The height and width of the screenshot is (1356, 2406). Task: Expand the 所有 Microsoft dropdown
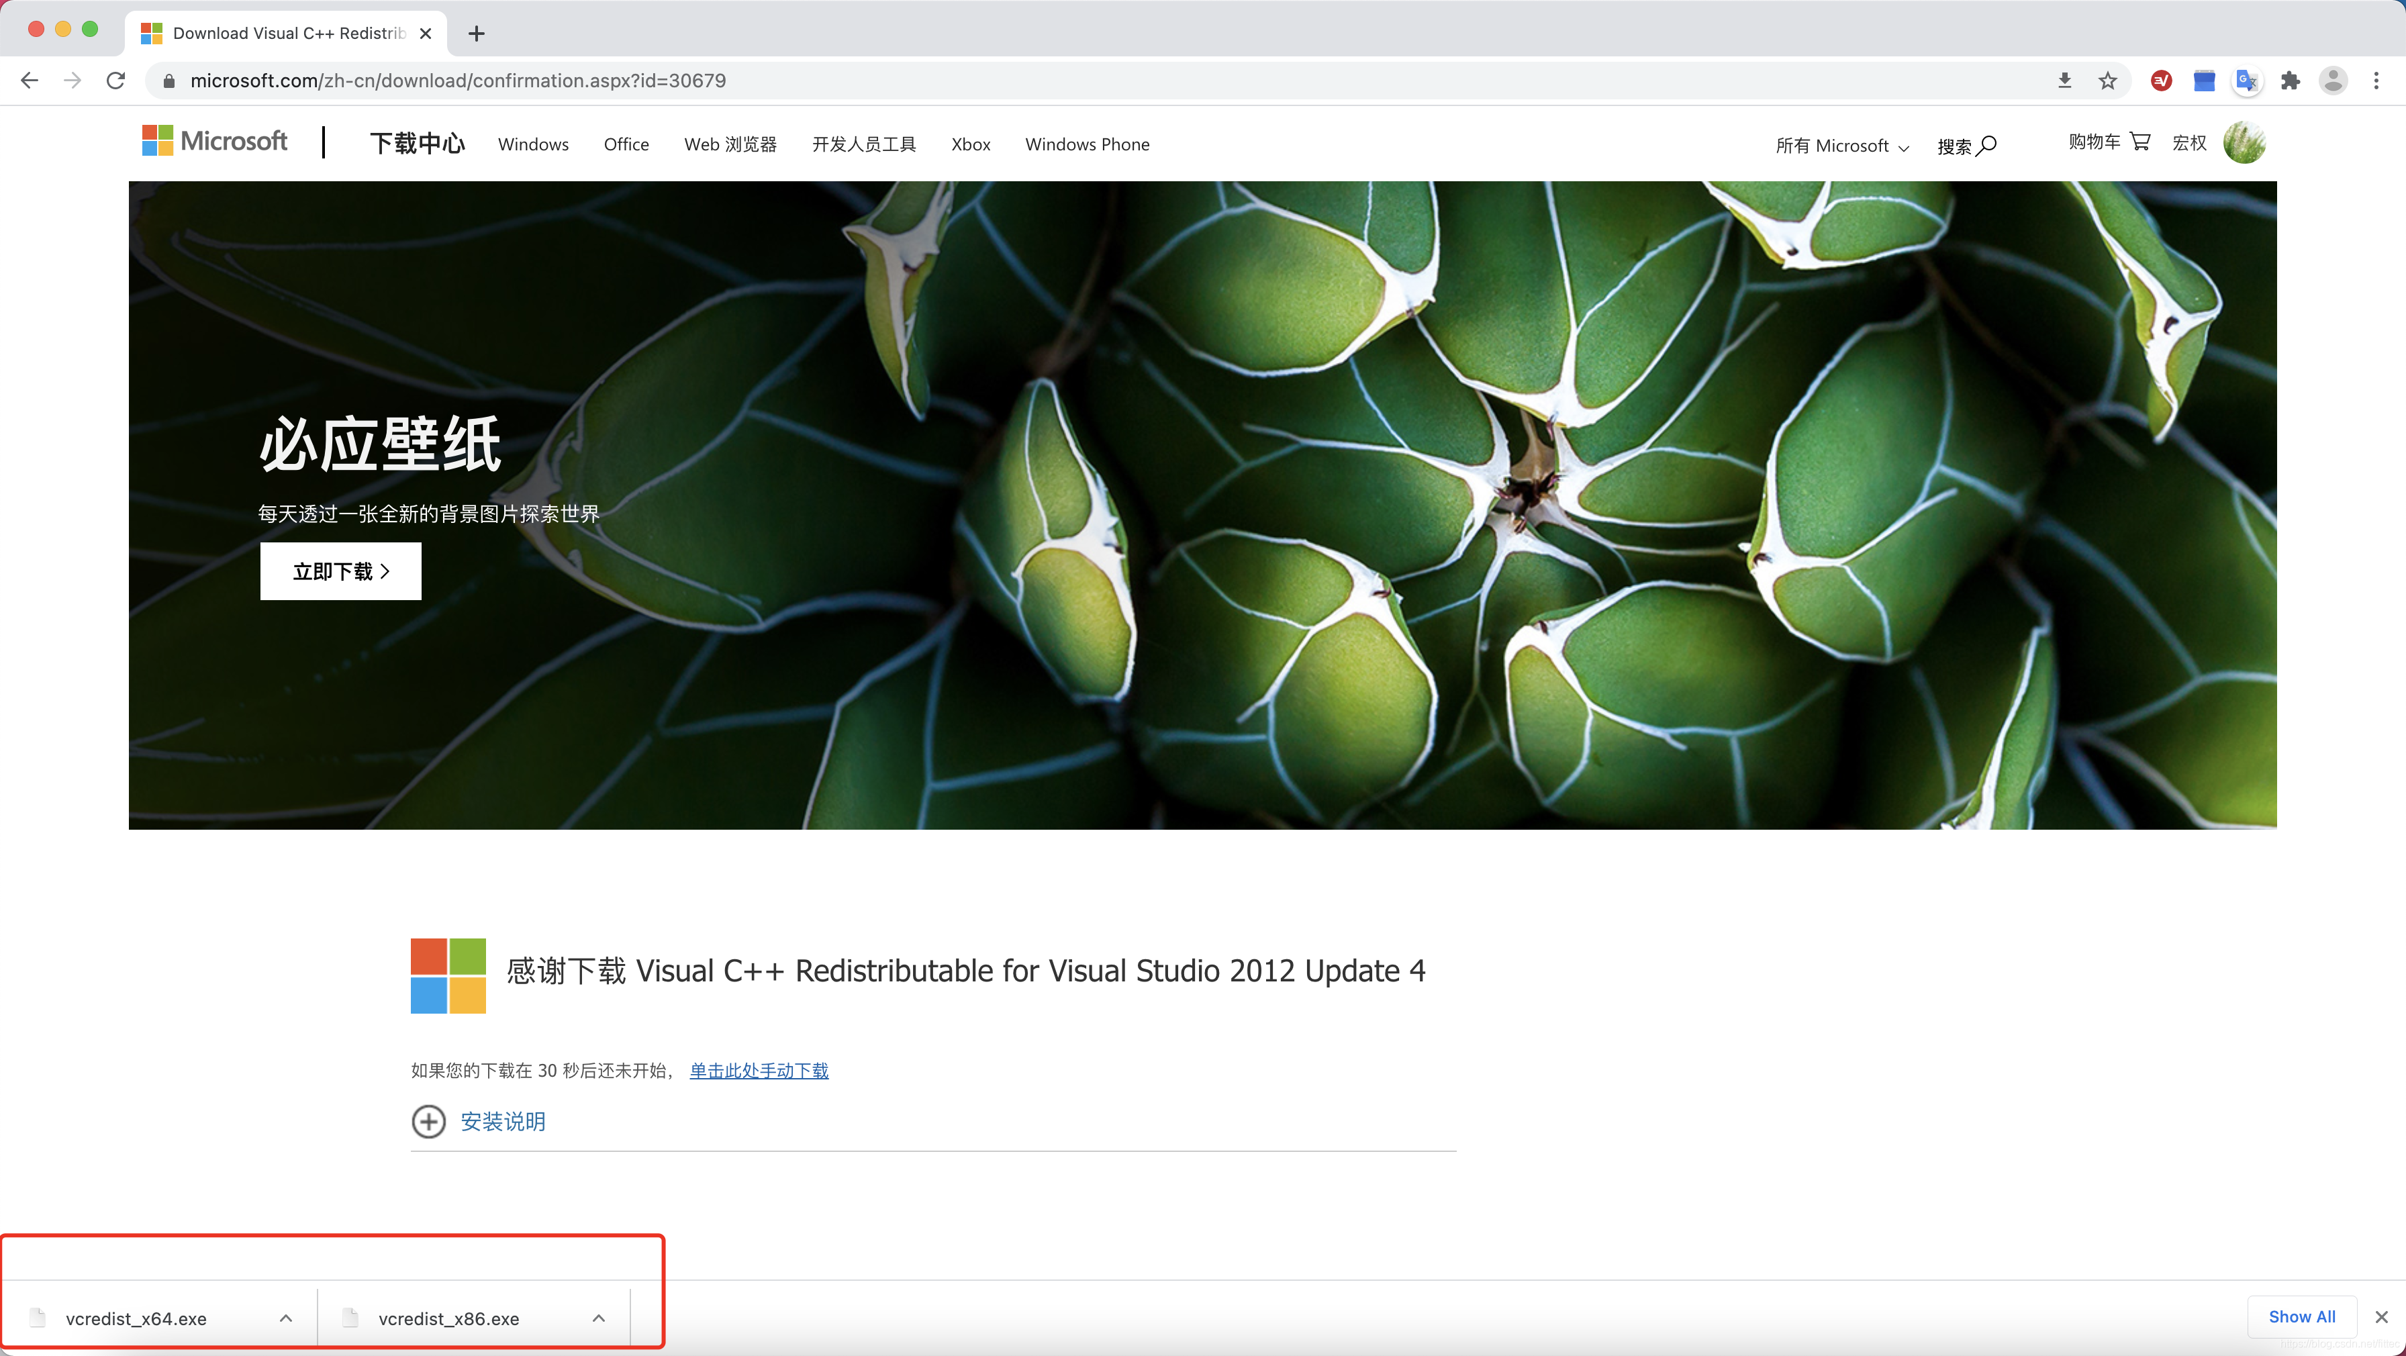pyautogui.click(x=1842, y=146)
